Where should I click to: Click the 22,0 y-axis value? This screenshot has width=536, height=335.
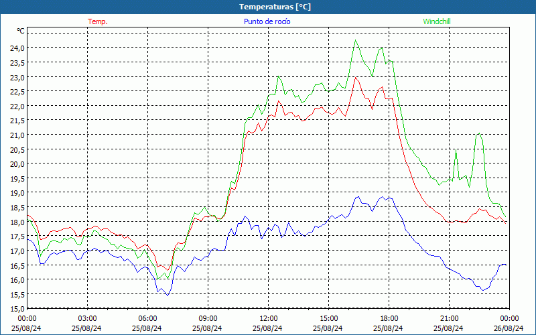click(x=17, y=107)
